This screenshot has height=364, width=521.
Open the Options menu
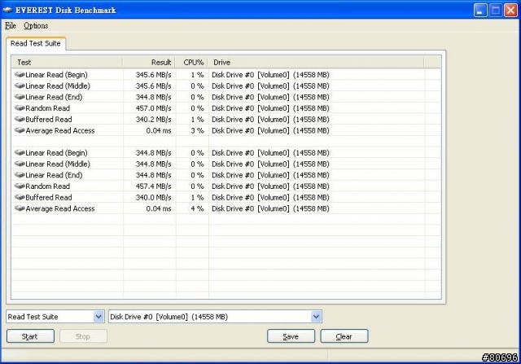(36, 25)
